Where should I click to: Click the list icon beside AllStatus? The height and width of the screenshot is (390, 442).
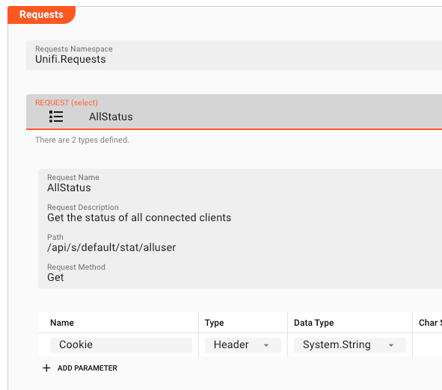[x=56, y=117]
